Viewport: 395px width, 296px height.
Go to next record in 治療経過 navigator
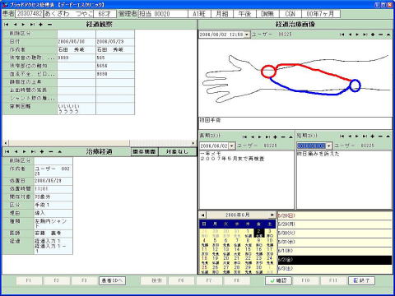pyautogui.click(x=25, y=151)
